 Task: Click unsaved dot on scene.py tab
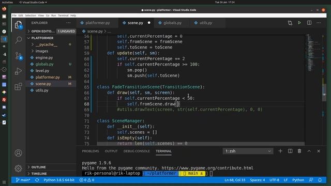[x=149, y=23]
